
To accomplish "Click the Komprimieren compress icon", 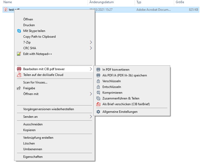I will pos(98,93).
